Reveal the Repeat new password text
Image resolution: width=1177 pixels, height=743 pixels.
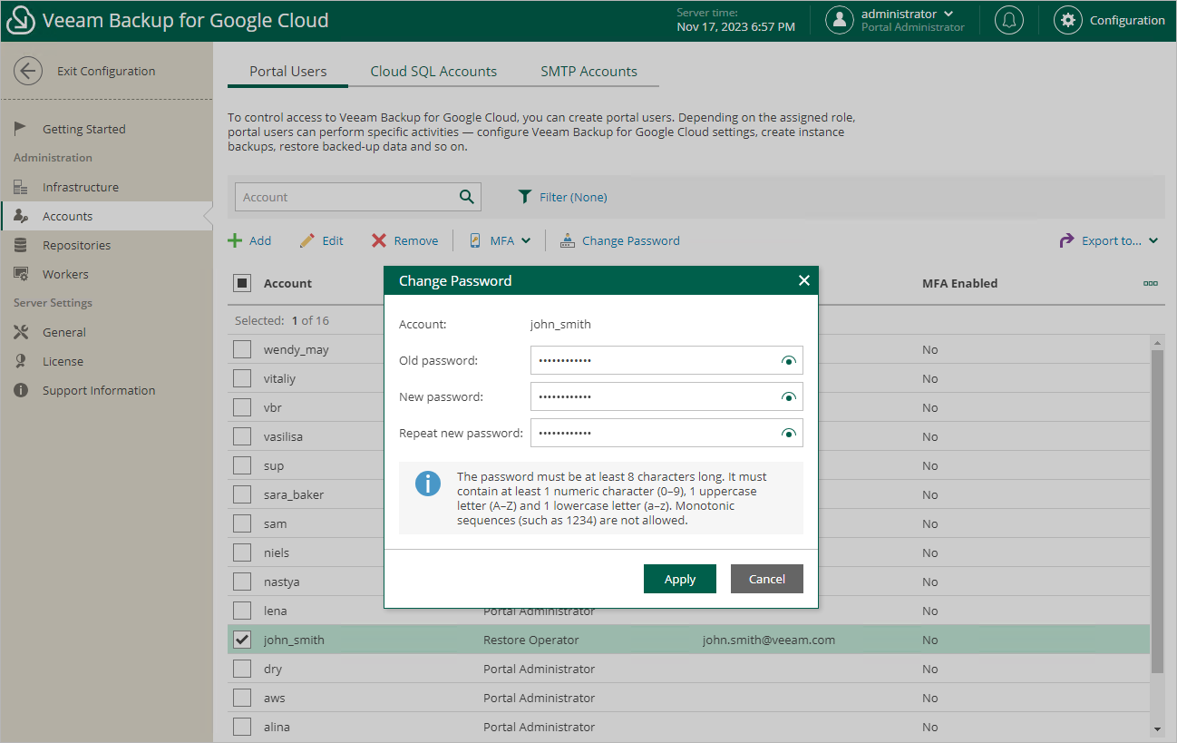[x=788, y=434]
